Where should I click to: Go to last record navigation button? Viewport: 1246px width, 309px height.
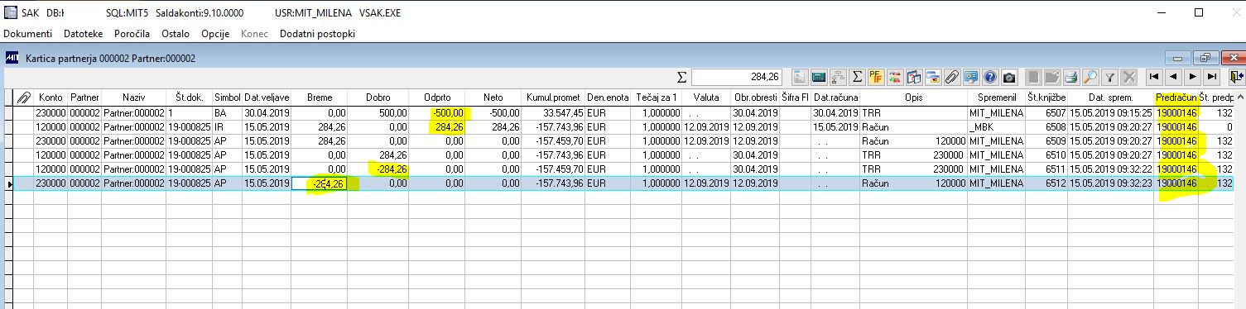click(1212, 77)
